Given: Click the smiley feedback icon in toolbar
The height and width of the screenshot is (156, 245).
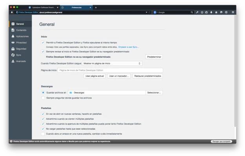Looking at the screenshot, I should click(221, 12).
